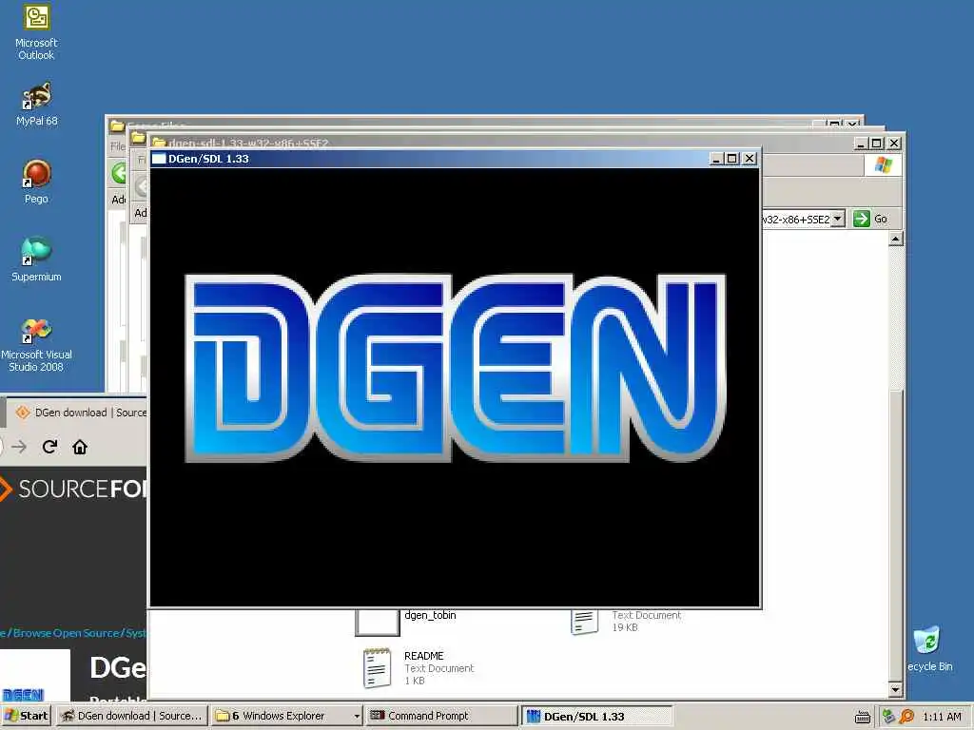Click Explorer scrollbar down arrow
The height and width of the screenshot is (730, 974).
coord(895,689)
